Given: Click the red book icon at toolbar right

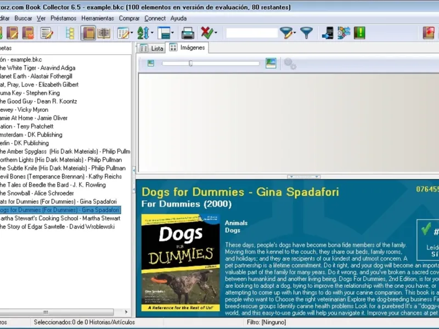Looking at the screenshot, I should (429, 33).
